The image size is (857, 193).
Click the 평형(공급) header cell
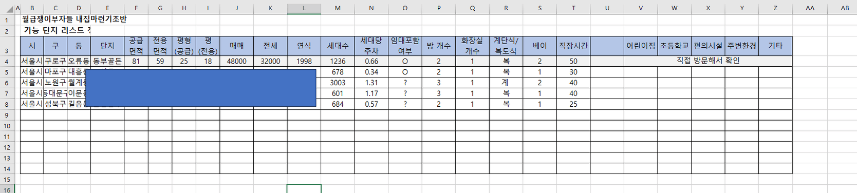pos(184,46)
